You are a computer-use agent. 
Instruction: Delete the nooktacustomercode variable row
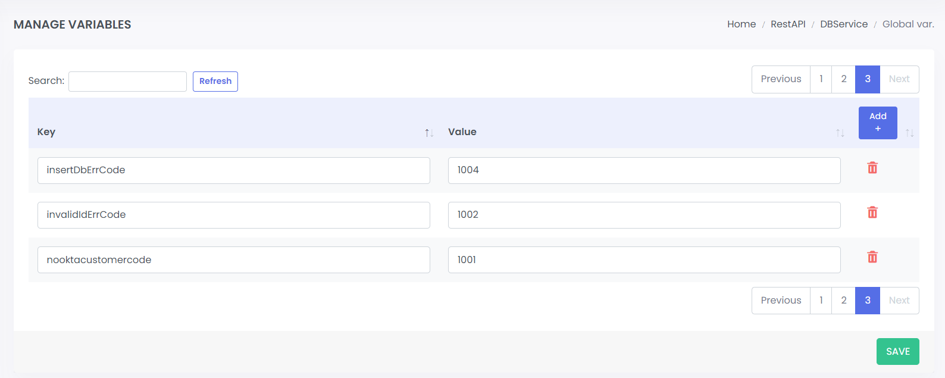[x=872, y=257]
